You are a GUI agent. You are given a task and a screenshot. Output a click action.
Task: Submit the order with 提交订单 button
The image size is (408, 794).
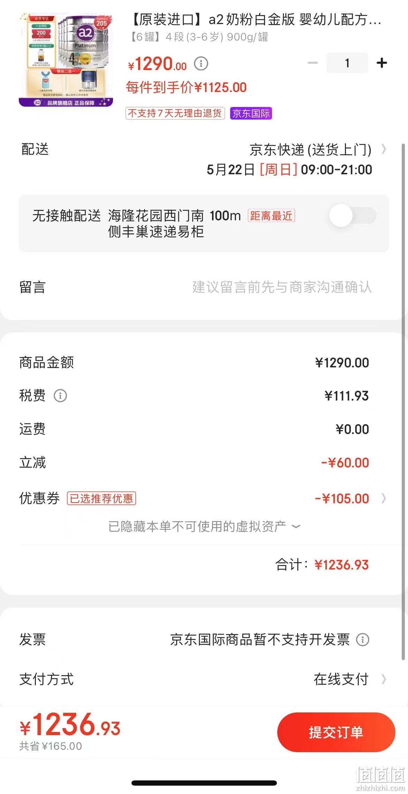[336, 732]
